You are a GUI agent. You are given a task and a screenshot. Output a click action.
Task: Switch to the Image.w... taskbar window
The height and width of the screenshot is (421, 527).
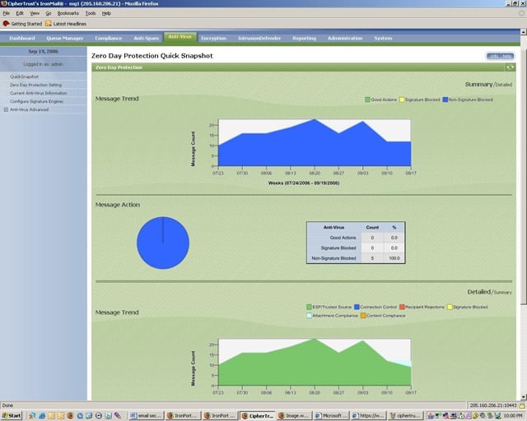(294, 415)
